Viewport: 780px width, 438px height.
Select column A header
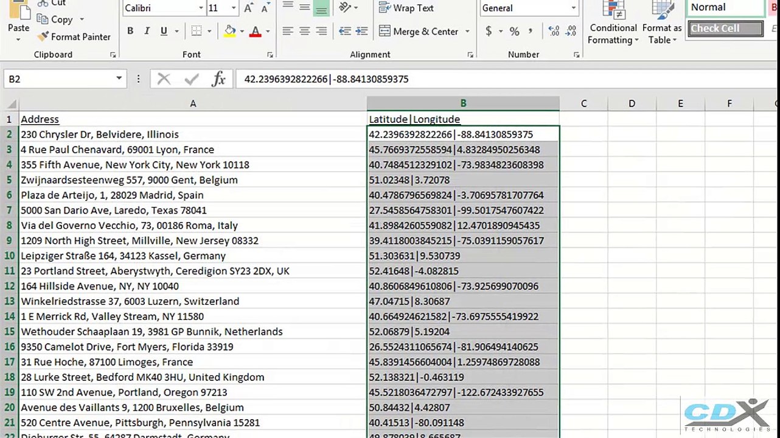click(193, 104)
